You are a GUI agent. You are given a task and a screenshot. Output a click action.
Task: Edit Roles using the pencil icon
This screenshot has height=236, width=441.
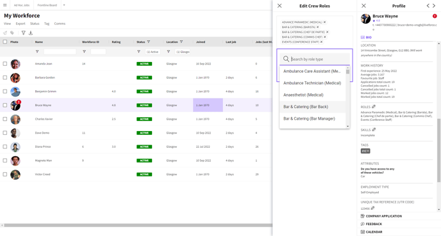pos(374,107)
